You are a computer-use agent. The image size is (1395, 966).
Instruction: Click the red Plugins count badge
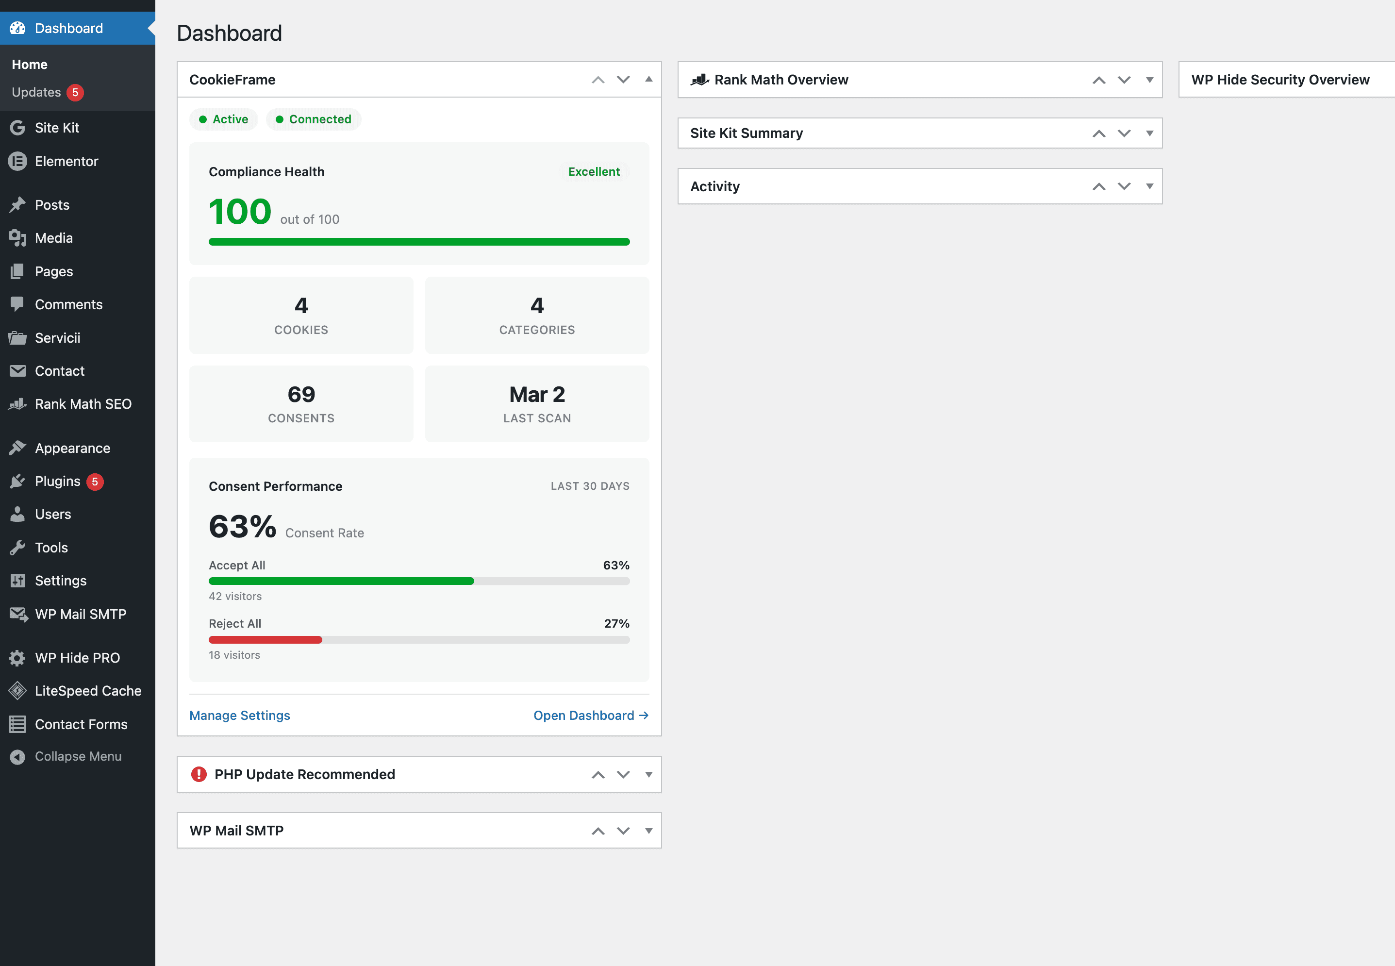coord(95,481)
